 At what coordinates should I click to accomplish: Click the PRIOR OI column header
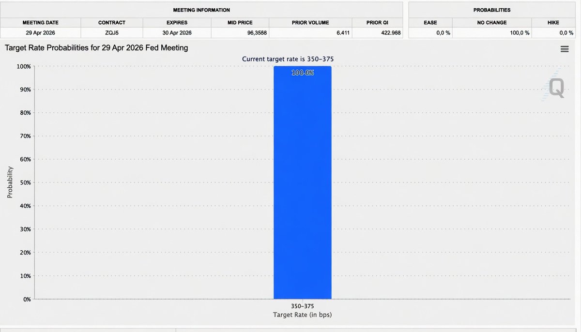(377, 23)
